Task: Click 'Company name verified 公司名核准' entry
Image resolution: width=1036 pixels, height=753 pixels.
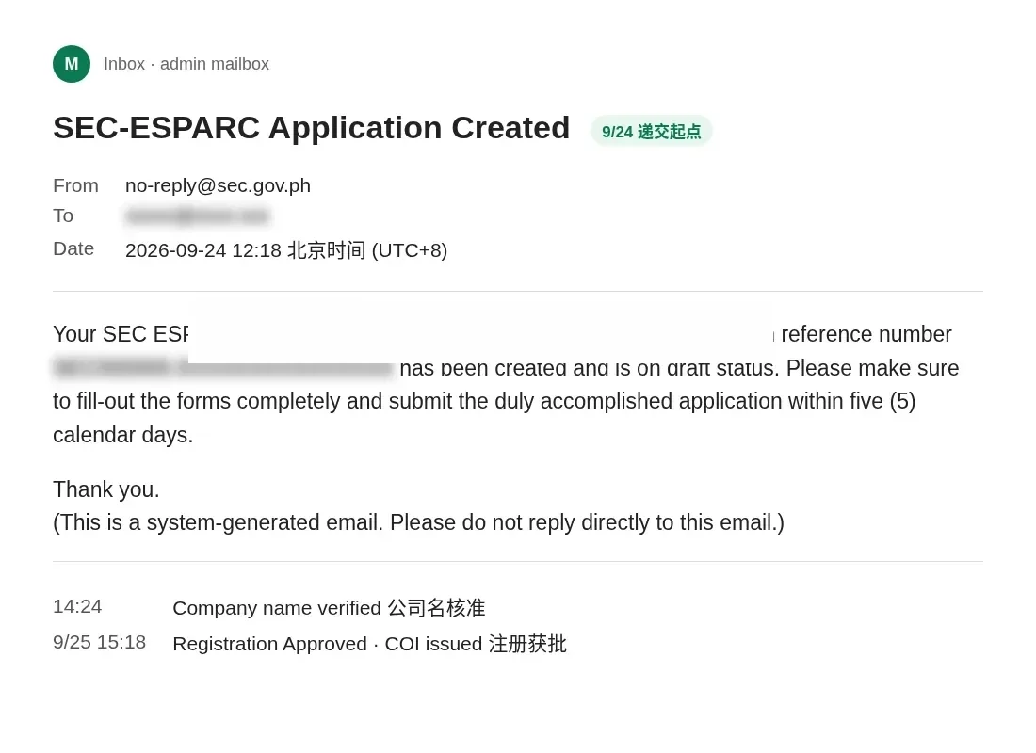Action: pos(329,608)
